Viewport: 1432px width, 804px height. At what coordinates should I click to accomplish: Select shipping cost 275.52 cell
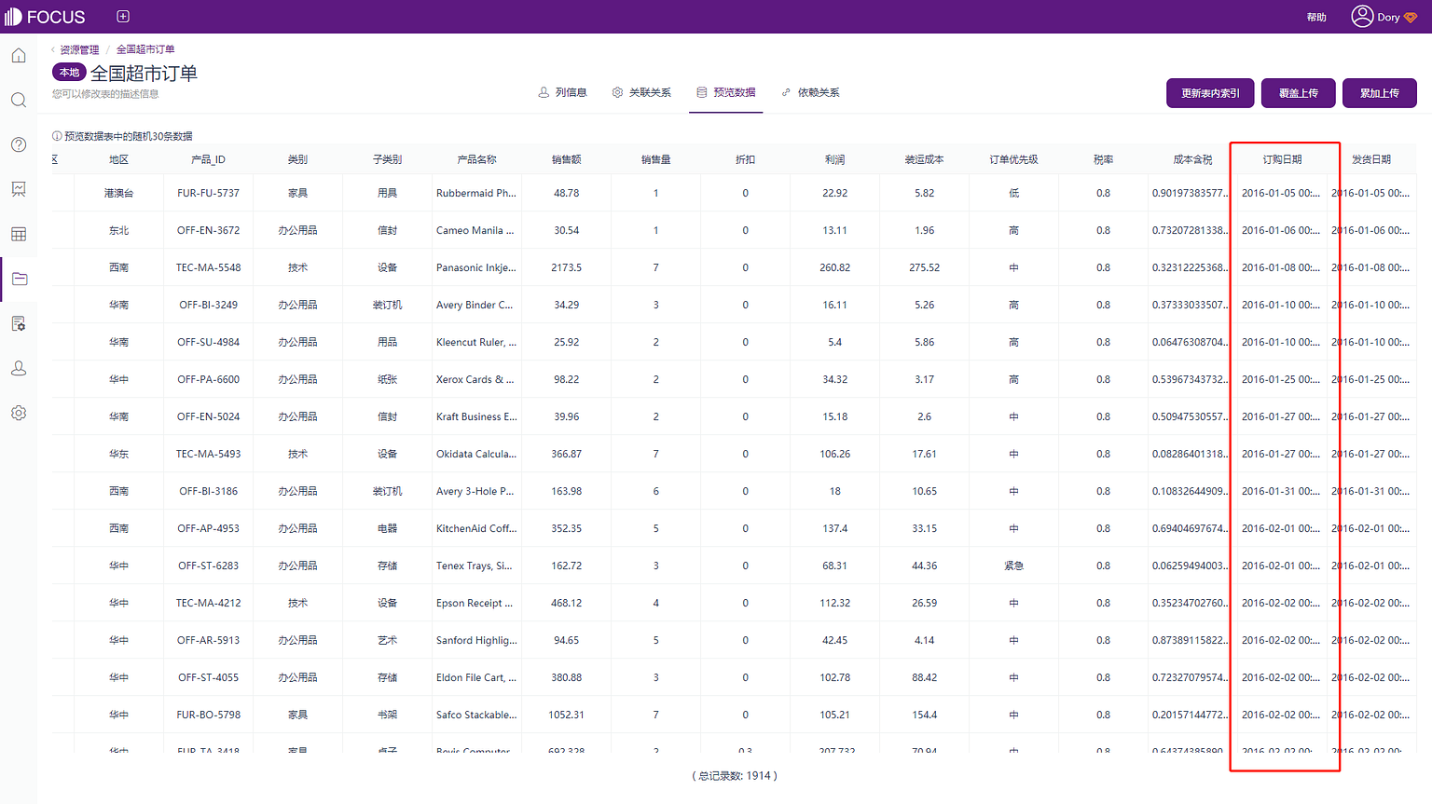tap(924, 267)
